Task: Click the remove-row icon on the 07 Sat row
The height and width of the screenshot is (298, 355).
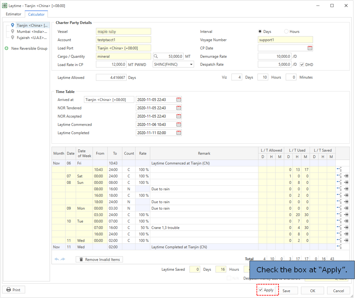Action: click(x=346, y=176)
